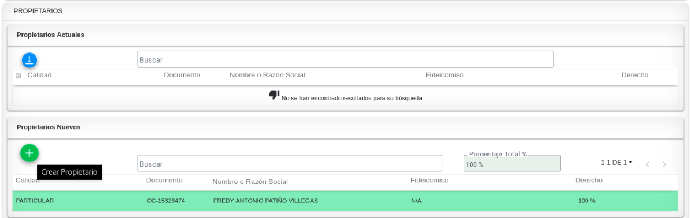691x218 pixels.
Task: Open the 1-1 DE 1 pagination dropdown
Action: pyautogui.click(x=616, y=163)
